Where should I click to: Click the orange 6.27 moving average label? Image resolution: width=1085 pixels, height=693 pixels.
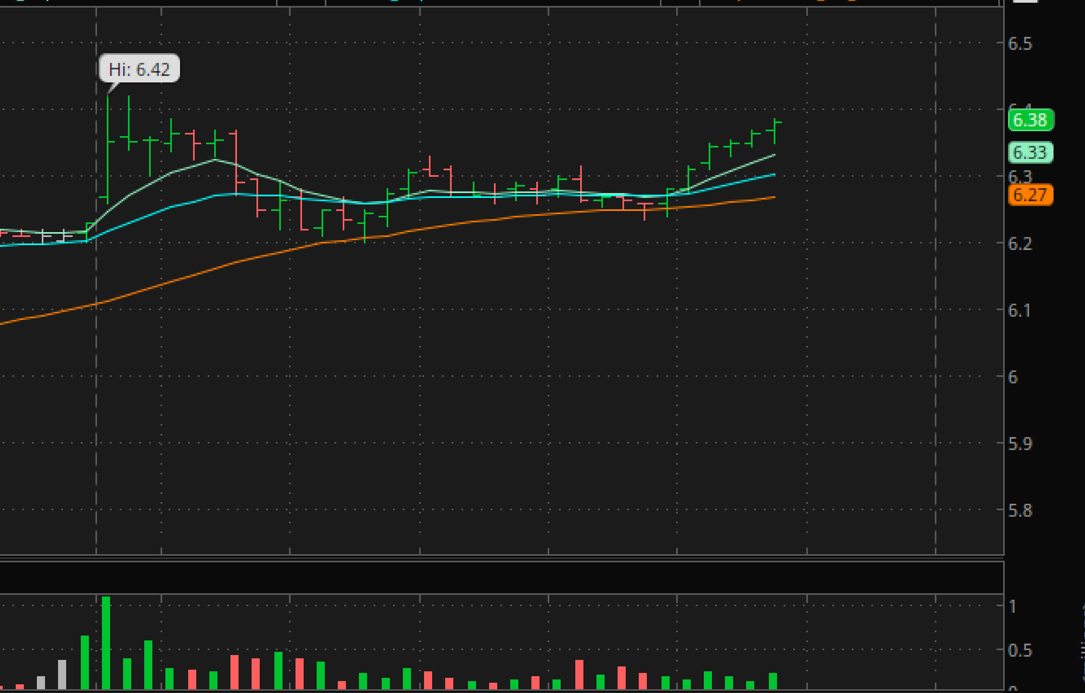1030,195
